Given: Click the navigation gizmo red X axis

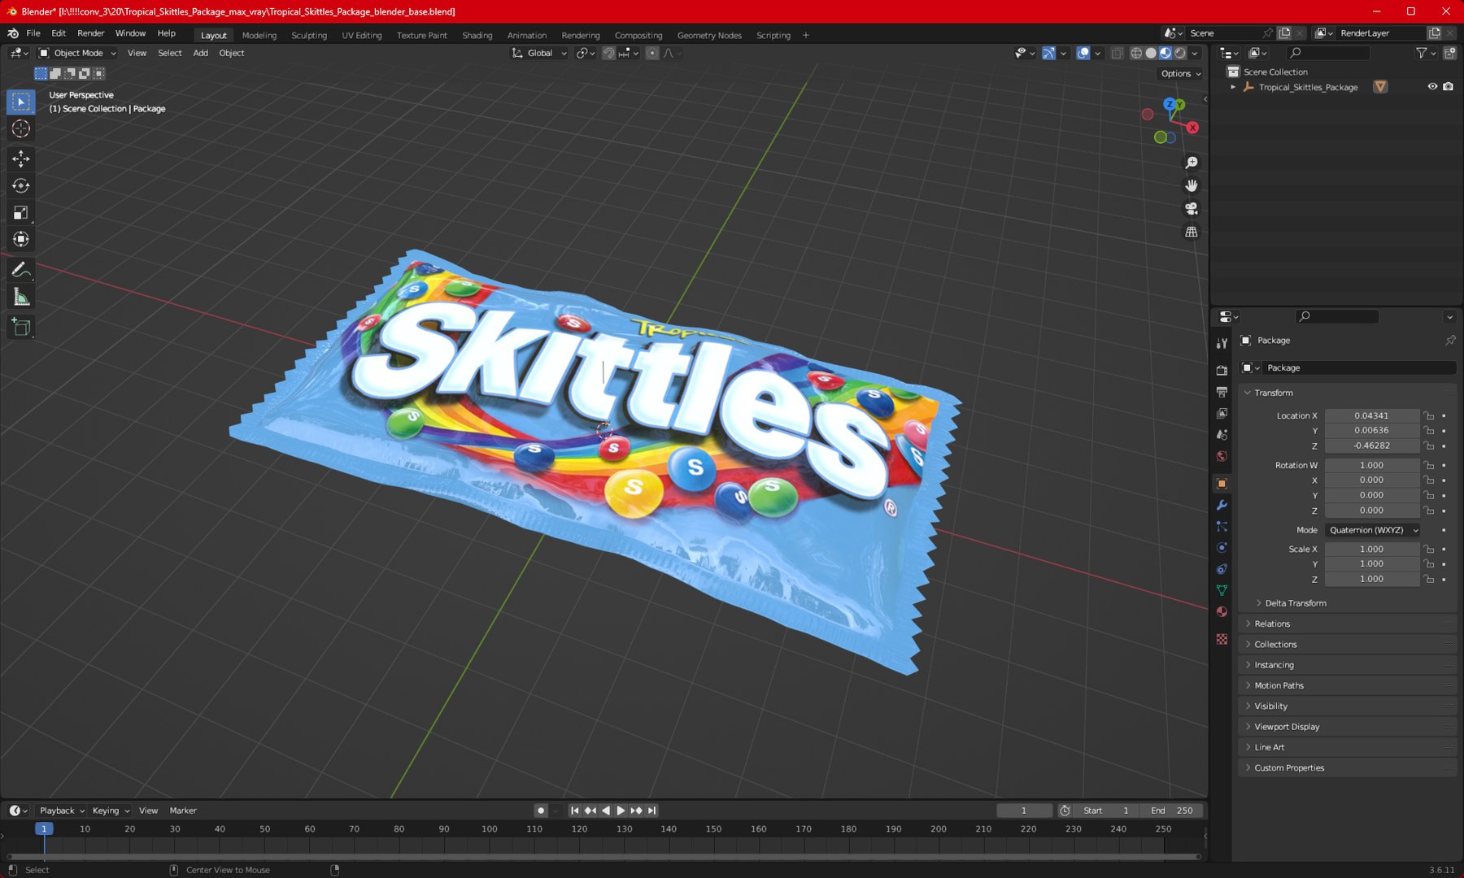Looking at the screenshot, I should click(x=1192, y=128).
